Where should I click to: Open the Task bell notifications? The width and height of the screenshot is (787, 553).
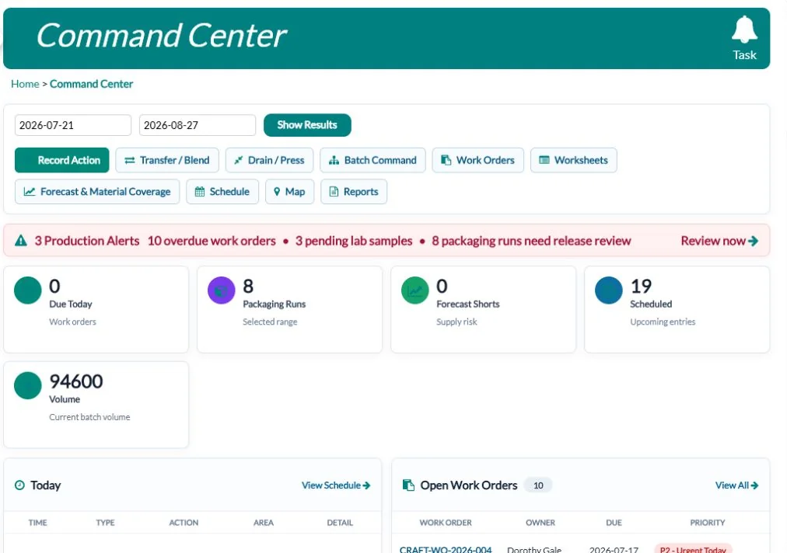click(743, 38)
